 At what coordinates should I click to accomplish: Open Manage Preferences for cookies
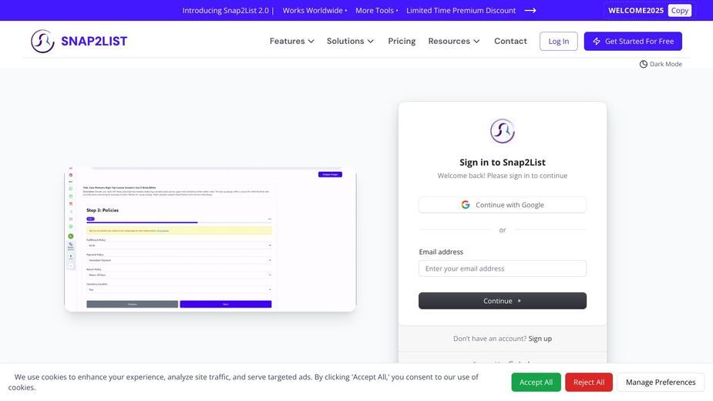pos(661,382)
